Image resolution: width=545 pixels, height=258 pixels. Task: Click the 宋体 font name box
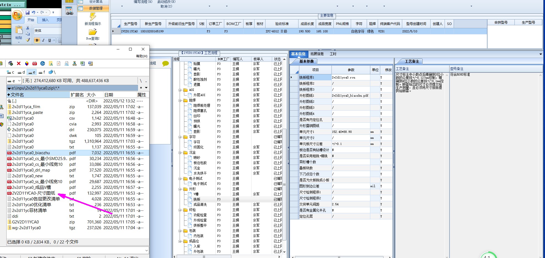pyautogui.click(x=48, y=31)
